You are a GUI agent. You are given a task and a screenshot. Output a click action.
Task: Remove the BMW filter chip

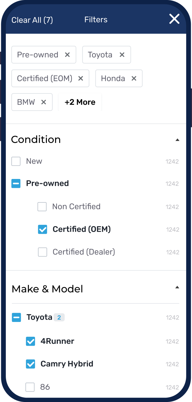click(44, 102)
